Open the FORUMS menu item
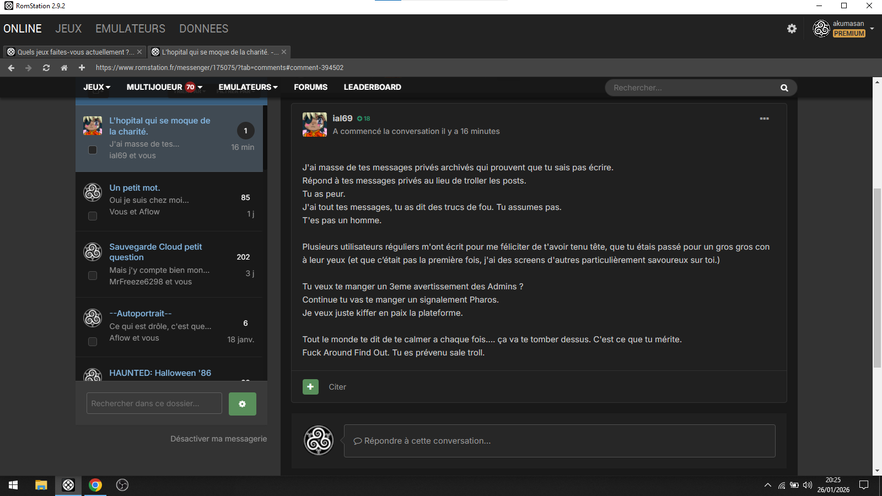 tap(310, 87)
